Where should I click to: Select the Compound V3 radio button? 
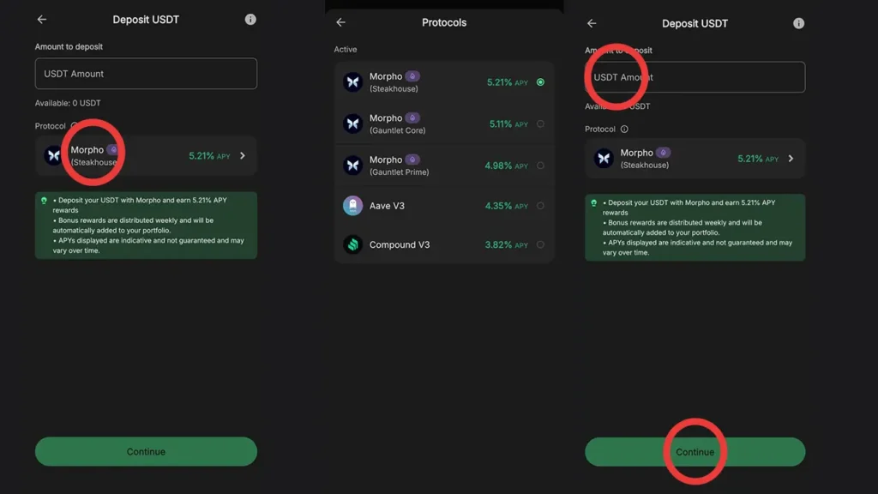pos(540,244)
